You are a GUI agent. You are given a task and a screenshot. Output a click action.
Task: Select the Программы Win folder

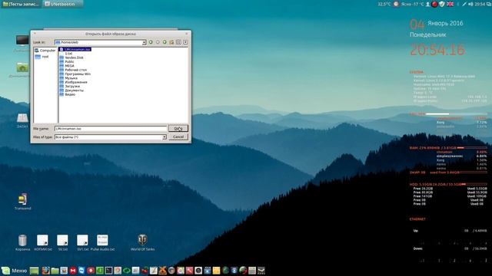coord(75,74)
